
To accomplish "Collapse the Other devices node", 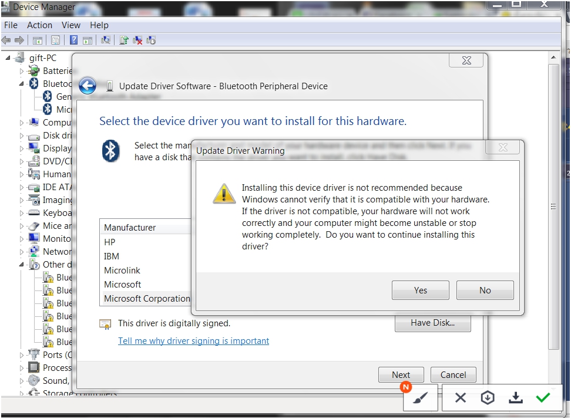I will tap(22, 265).
